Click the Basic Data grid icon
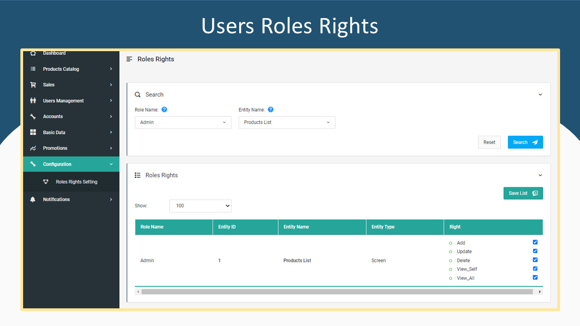580x326 pixels. pyautogui.click(x=33, y=132)
